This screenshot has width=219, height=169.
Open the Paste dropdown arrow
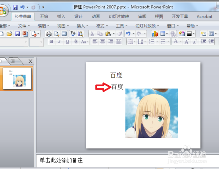point(114,34)
